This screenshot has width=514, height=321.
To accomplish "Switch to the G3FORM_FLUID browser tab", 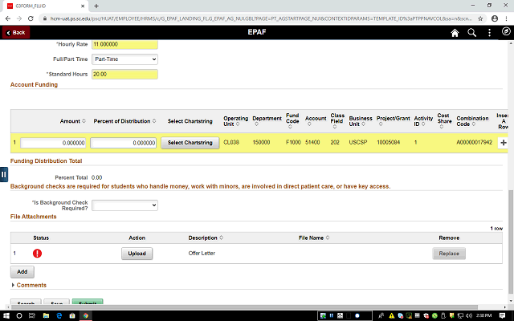I will 44,6.
